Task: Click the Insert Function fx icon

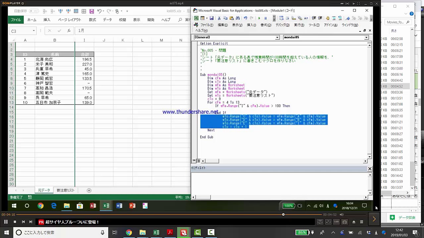Action: (69, 31)
